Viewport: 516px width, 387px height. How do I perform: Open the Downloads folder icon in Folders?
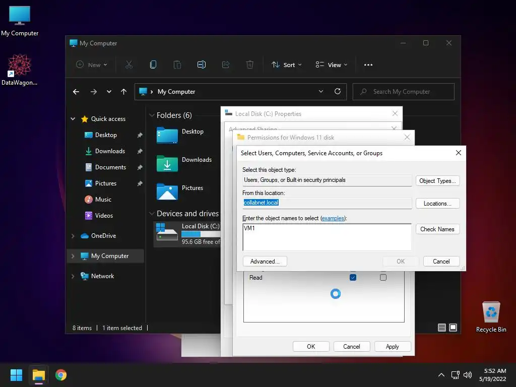point(167,163)
